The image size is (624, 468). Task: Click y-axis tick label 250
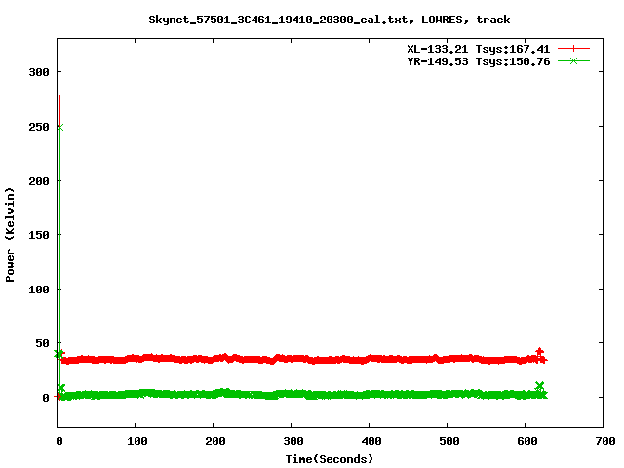click(x=39, y=127)
